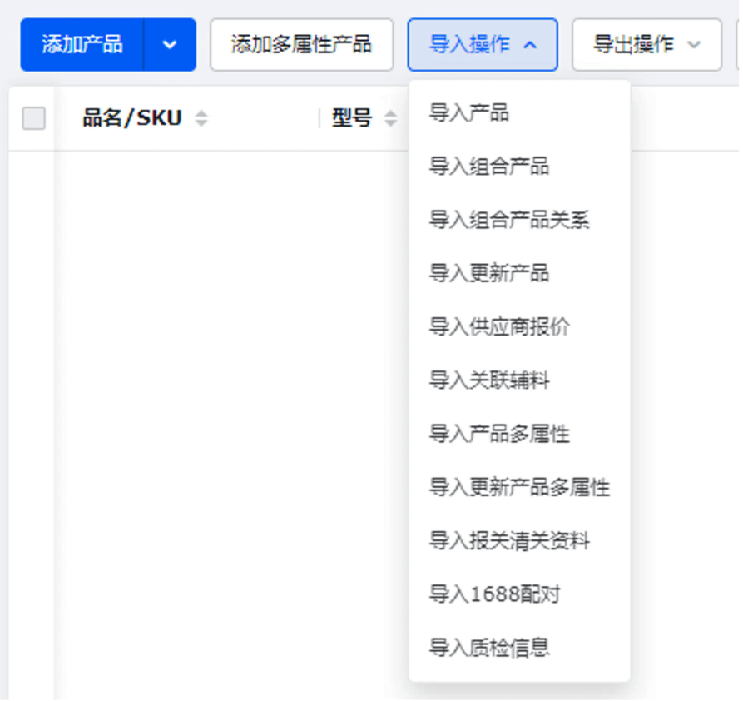Image resolution: width=743 pixels, height=701 pixels.
Task: Select 导入关联辅料 option
Action: 489,380
